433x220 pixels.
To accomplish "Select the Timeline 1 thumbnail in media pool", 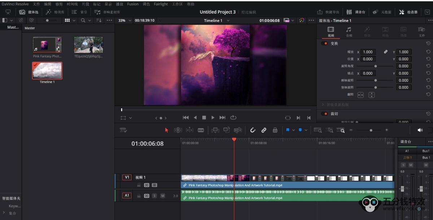I will click(x=47, y=70).
